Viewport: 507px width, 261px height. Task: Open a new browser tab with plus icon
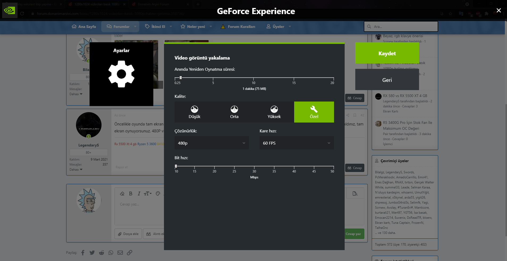(x=198, y=4)
